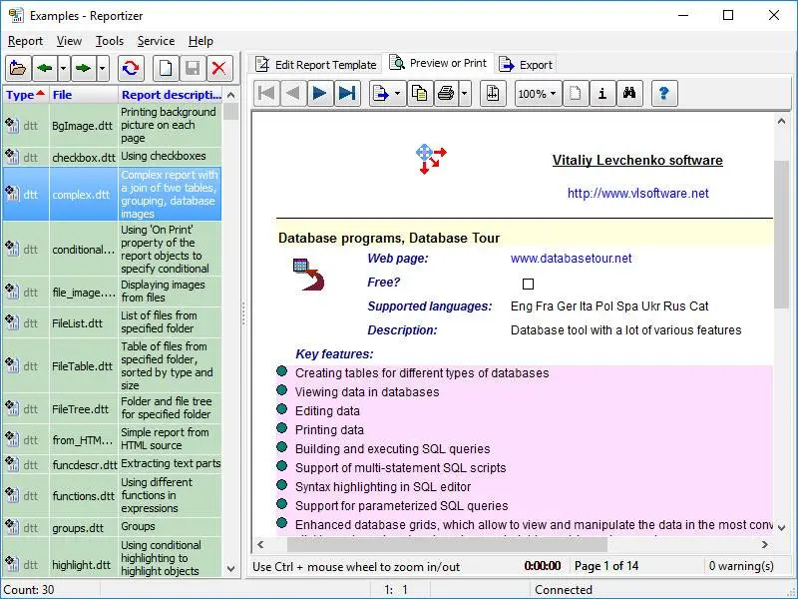Select the FileList.dtt report
Screen dimensions: 798x599
(113, 321)
